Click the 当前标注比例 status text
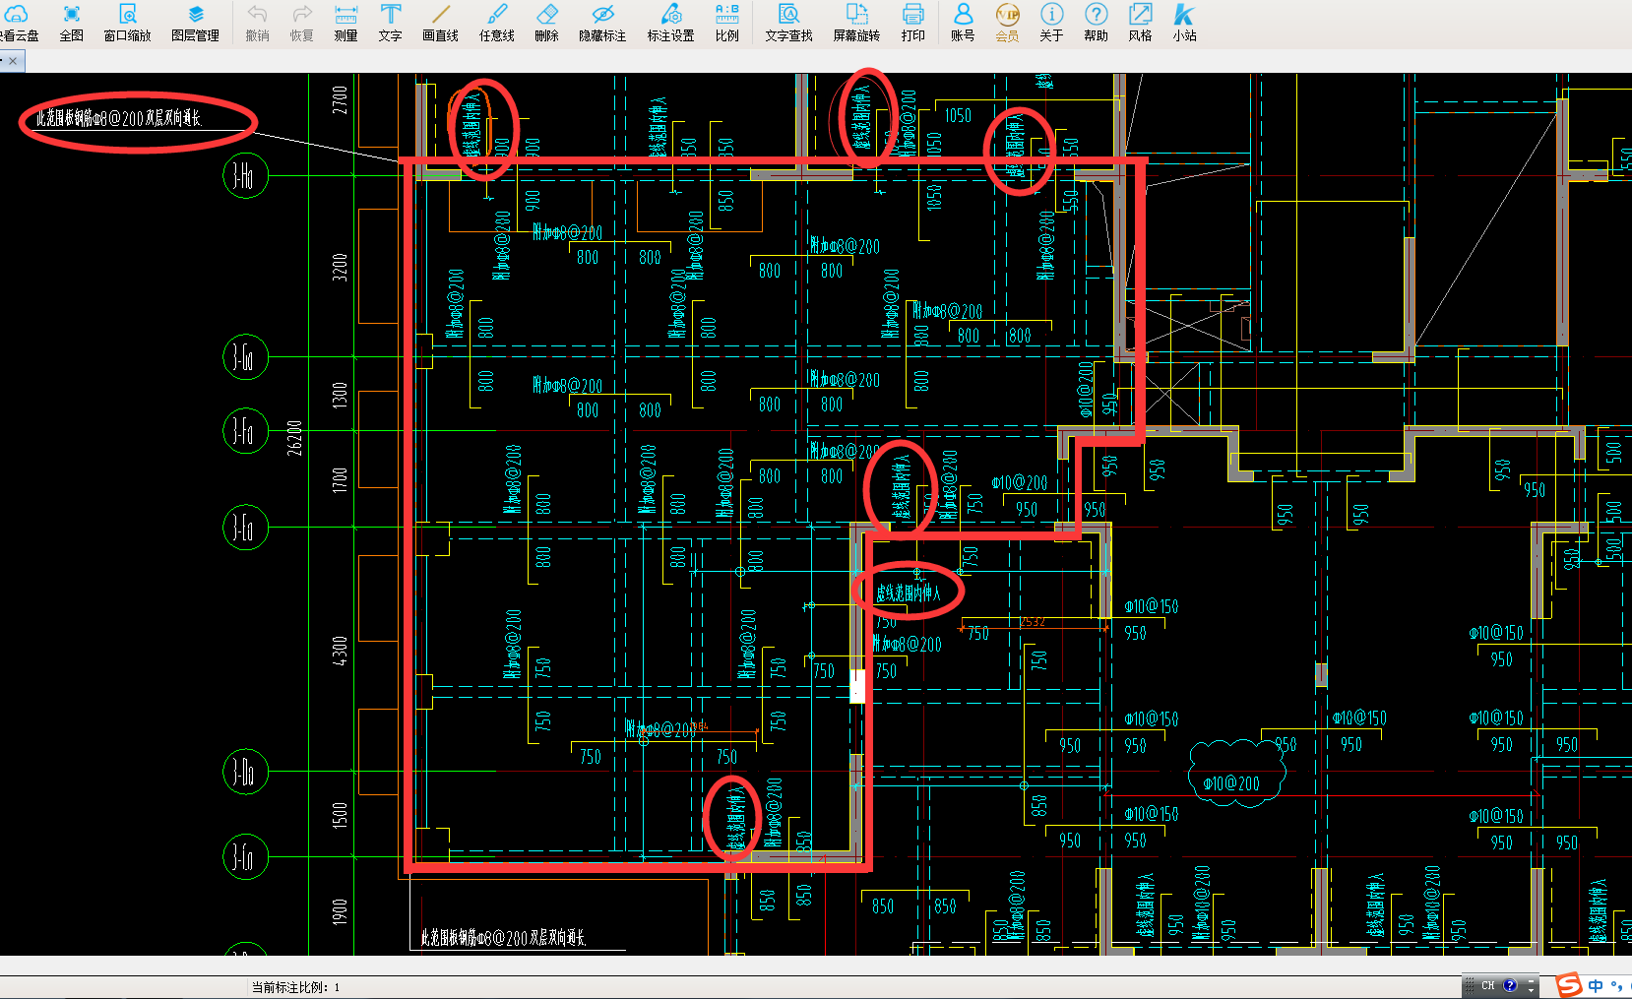The width and height of the screenshot is (1632, 999). point(295,987)
